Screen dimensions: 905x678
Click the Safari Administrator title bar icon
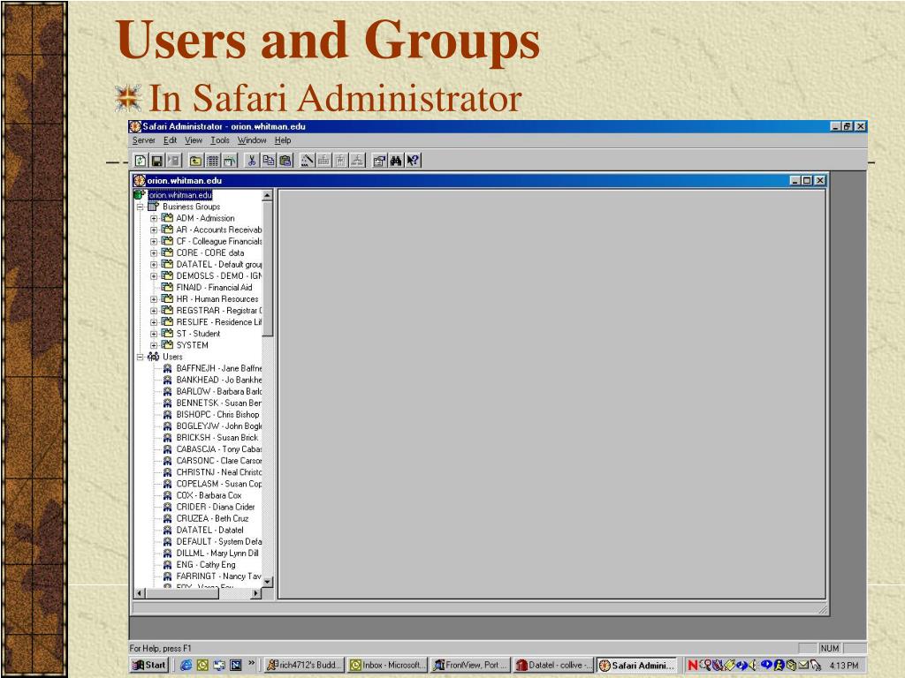(x=135, y=126)
